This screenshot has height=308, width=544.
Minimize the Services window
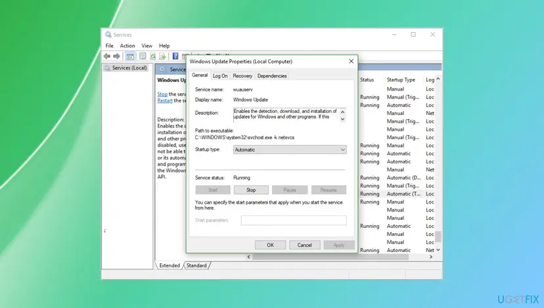394,35
